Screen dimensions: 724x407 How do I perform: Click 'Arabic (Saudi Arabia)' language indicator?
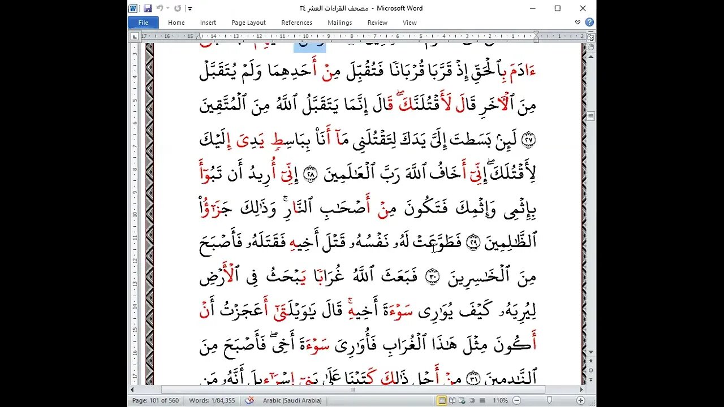click(292, 400)
